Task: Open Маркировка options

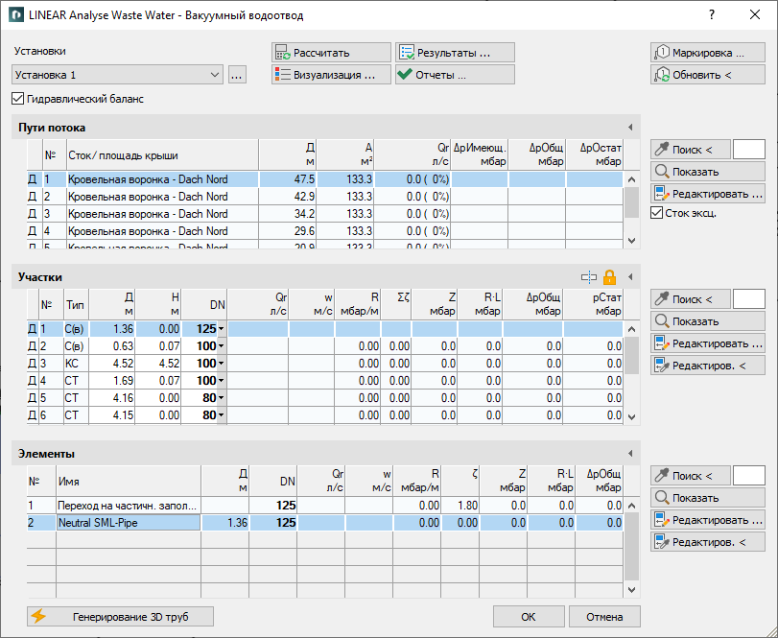Action: pos(708,53)
